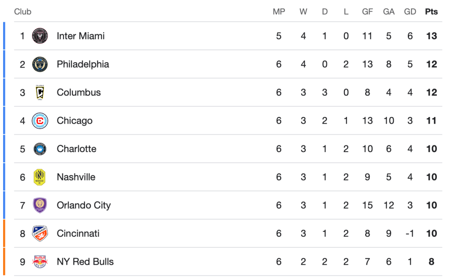Select the Columbus club name
This screenshot has height=278, width=455.
(79, 93)
